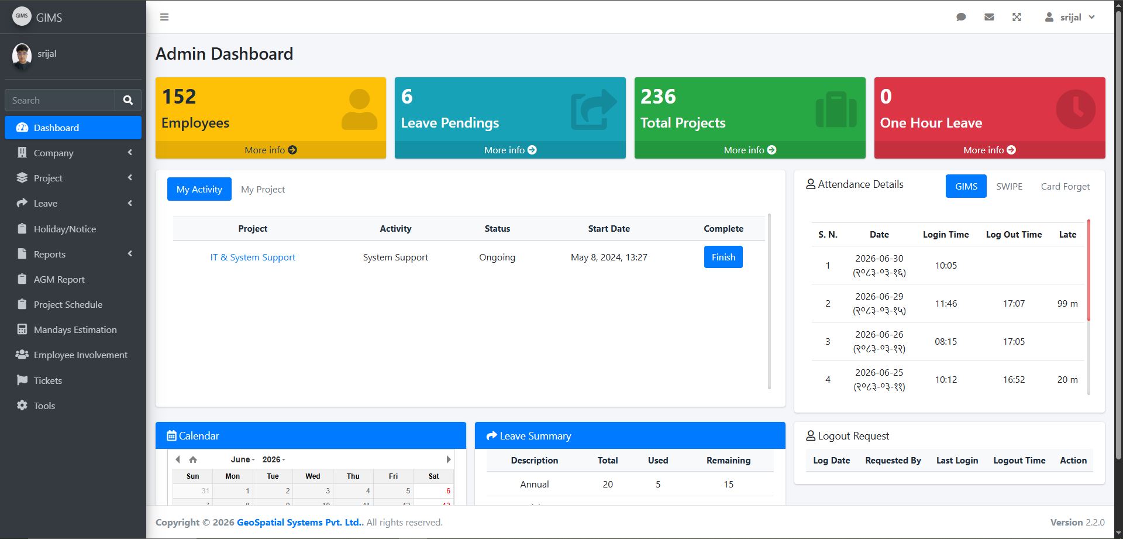Click Finish for System Support activity
Image resolution: width=1123 pixels, height=539 pixels.
pos(724,257)
